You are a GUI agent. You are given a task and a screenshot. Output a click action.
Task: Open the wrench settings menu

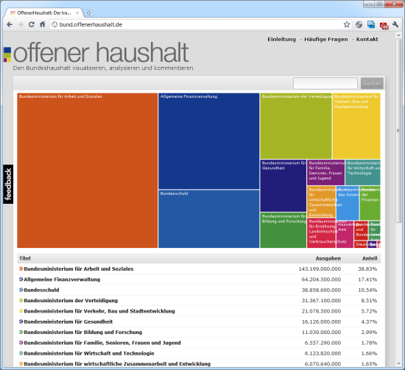pos(395,24)
